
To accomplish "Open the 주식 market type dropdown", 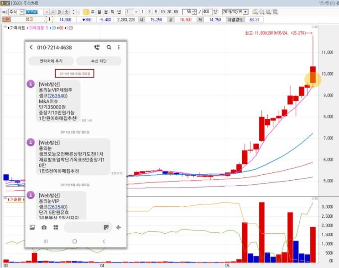I will click(x=22, y=12).
